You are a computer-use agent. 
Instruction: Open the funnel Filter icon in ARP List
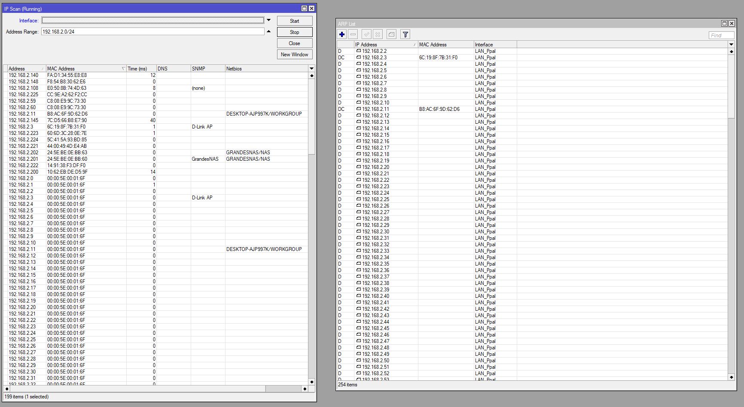(x=405, y=34)
